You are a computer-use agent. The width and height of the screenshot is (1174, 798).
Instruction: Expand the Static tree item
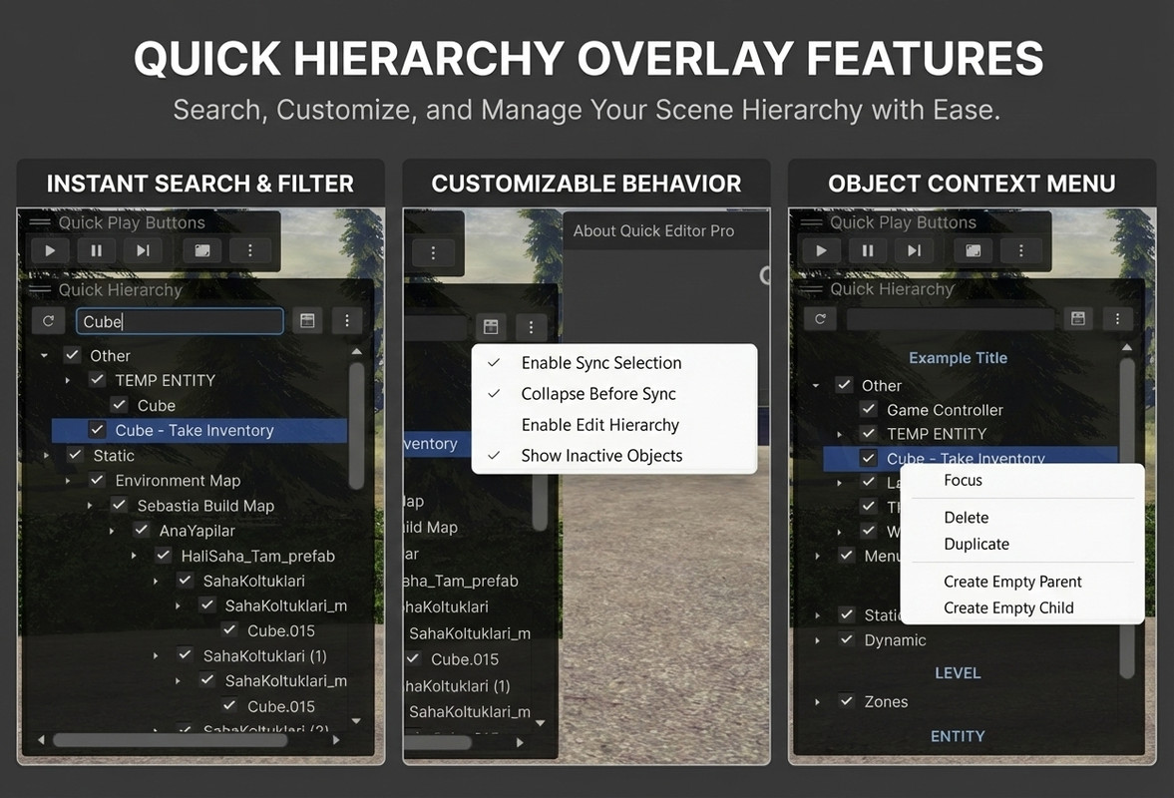click(45, 455)
